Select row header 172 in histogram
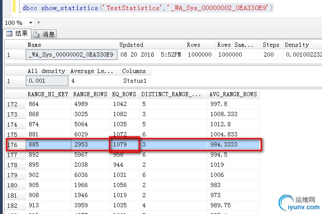The width and height of the screenshot is (322, 214). [x=15, y=104]
